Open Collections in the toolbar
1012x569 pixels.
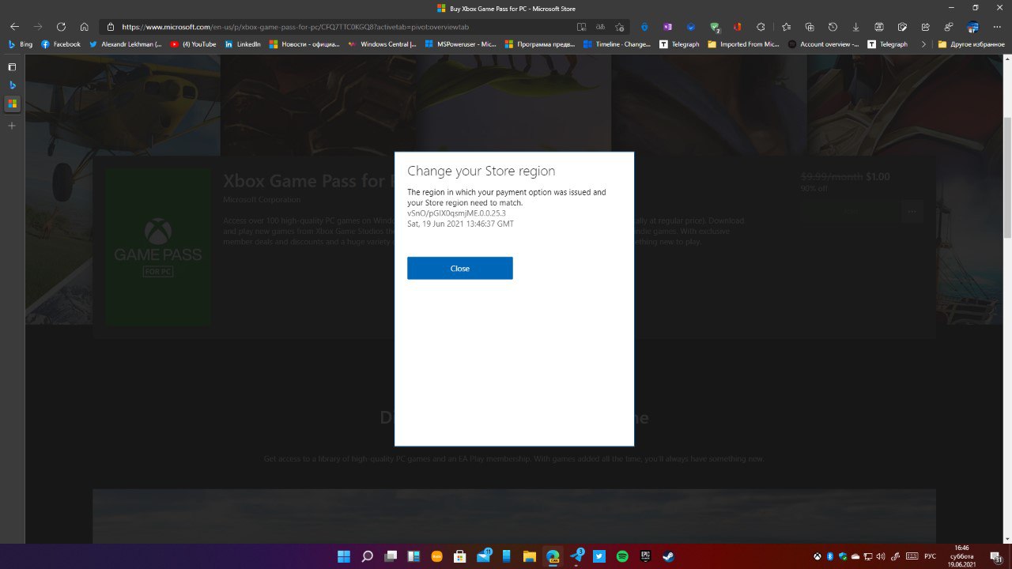click(810, 26)
